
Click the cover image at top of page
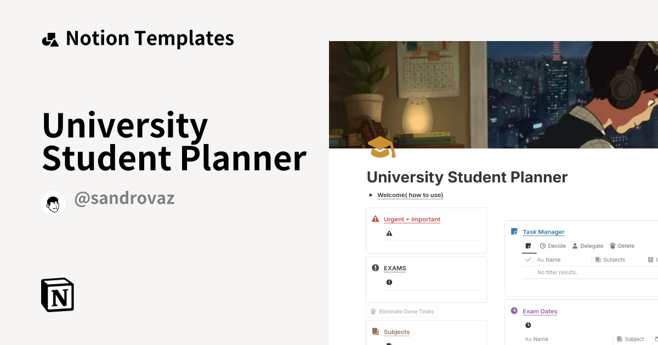click(493, 94)
